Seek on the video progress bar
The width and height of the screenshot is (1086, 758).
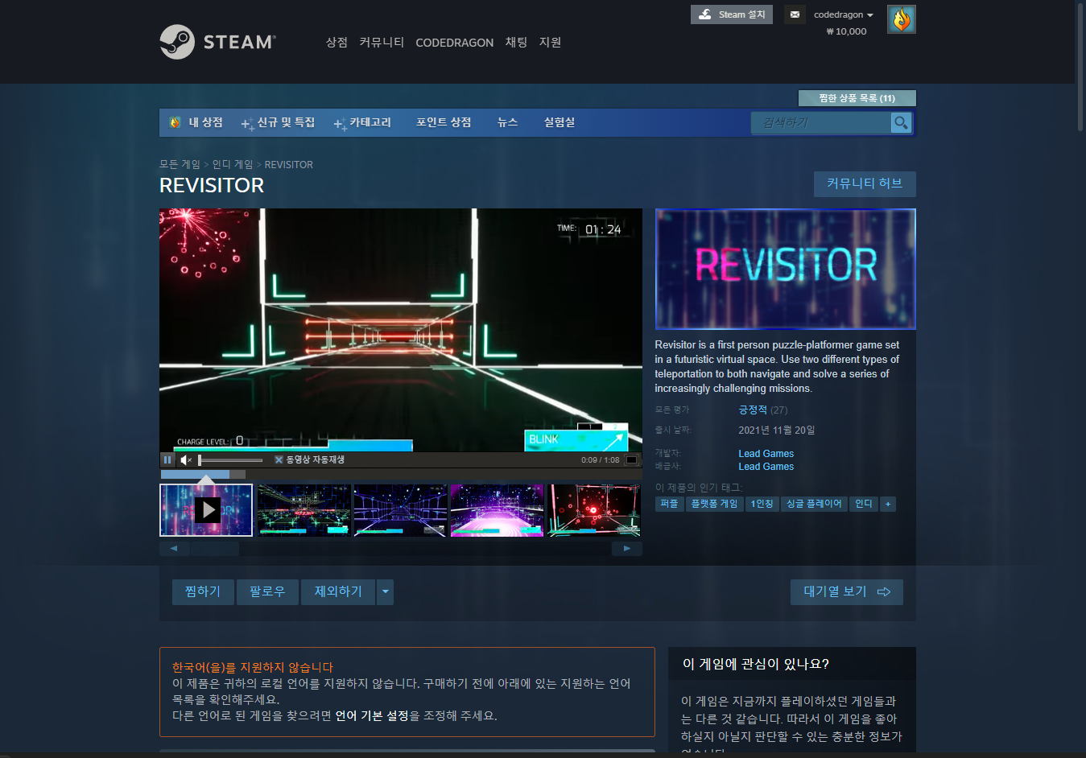tap(401, 474)
